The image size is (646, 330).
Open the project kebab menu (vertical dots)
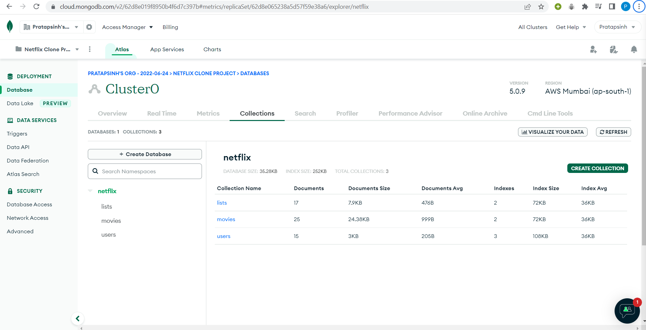pos(90,49)
